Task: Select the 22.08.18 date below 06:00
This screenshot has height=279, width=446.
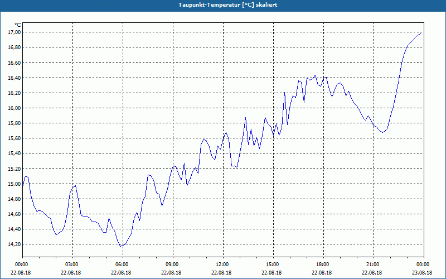Action: pos(121,272)
